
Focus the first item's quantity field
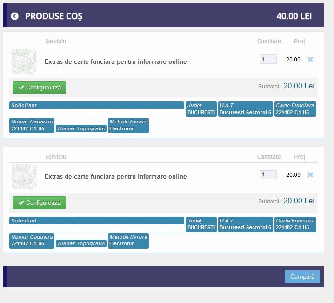(x=268, y=60)
